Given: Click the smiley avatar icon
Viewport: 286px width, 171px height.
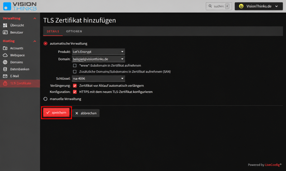Looking at the screenshot, I should click(241, 6).
